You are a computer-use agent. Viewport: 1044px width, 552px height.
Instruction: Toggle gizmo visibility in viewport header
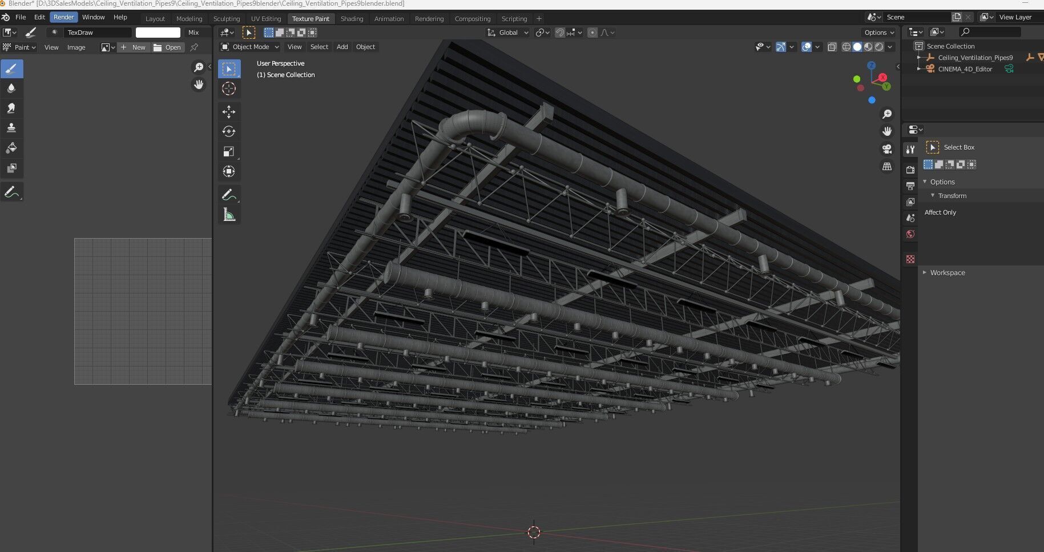point(781,47)
